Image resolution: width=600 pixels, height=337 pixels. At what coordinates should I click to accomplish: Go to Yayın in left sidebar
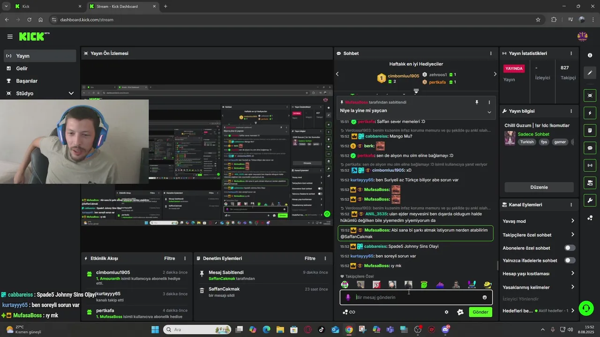coord(39,56)
